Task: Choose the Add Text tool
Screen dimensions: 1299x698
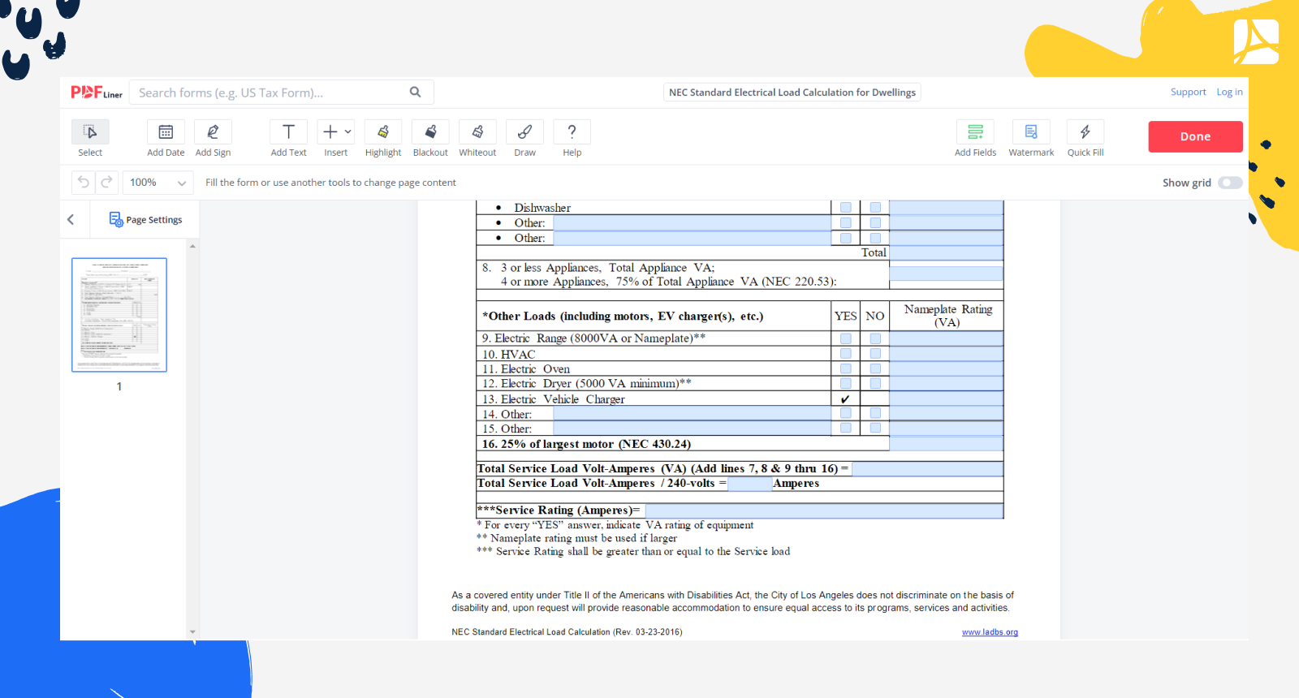Action: tap(288, 132)
